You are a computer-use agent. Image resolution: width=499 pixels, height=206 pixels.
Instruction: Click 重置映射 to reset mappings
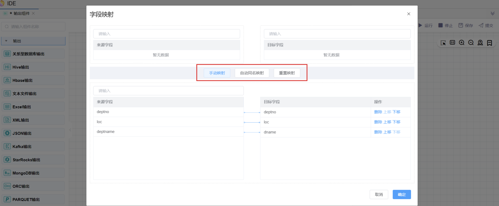287,73
